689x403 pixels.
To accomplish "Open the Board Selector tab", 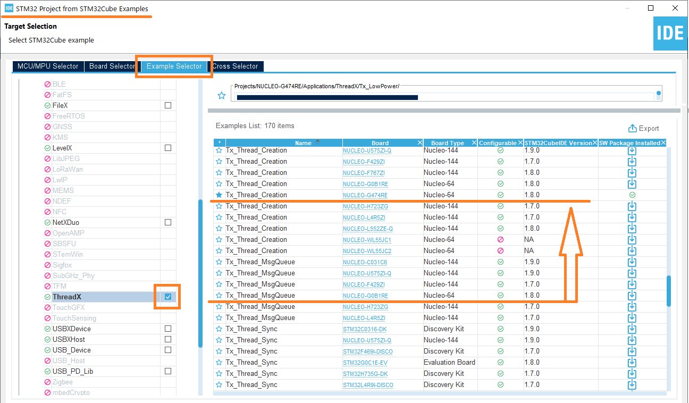I will click(x=112, y=66).
